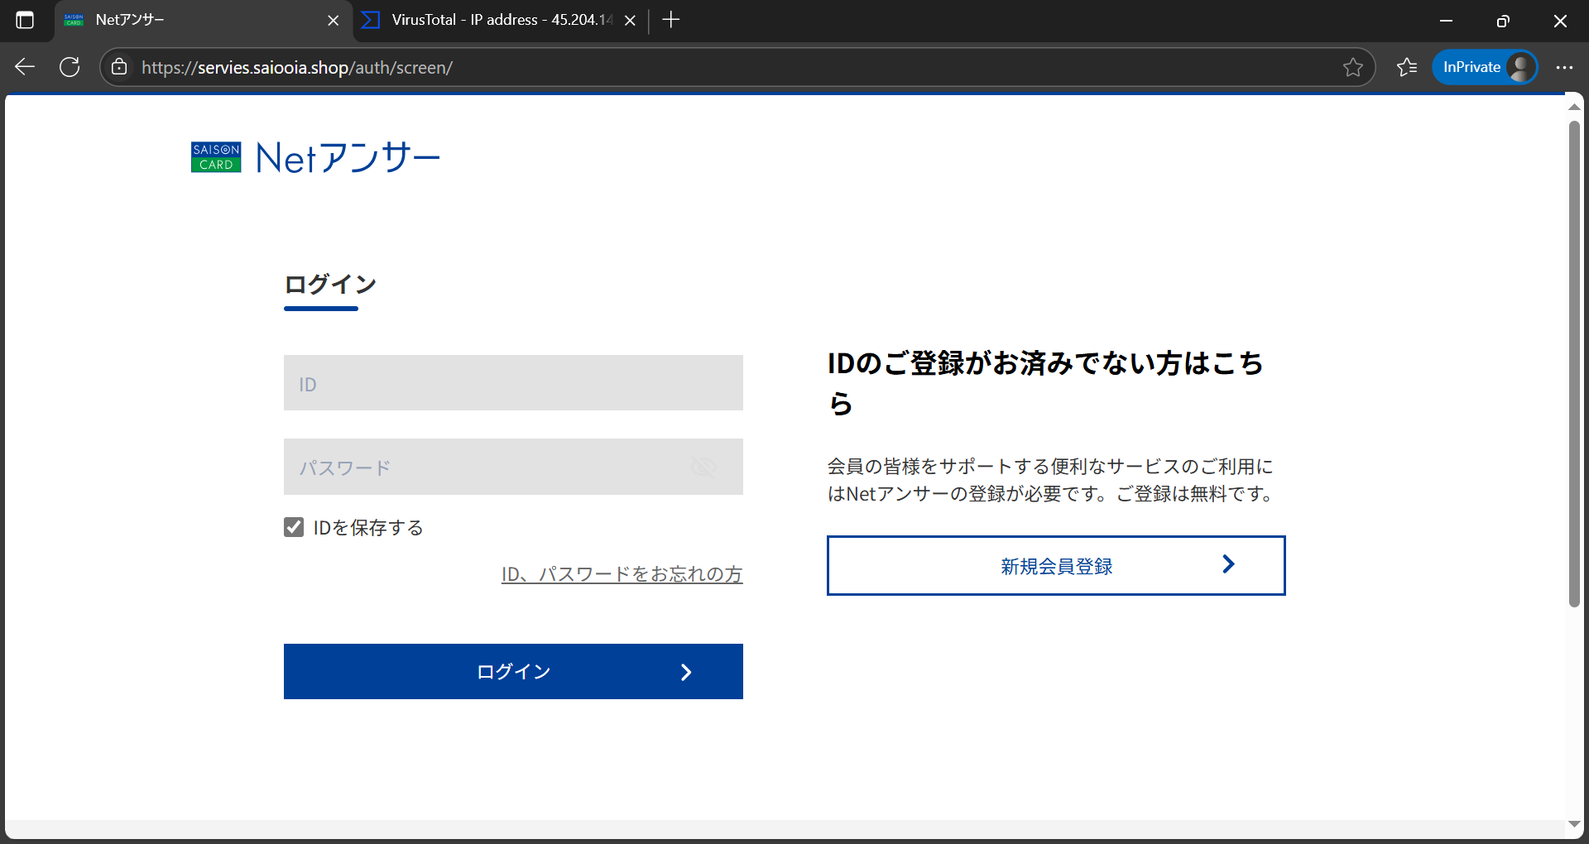Click the address bar URL
The height and width of the screenshot is (844, 1589).
(297, 68)
